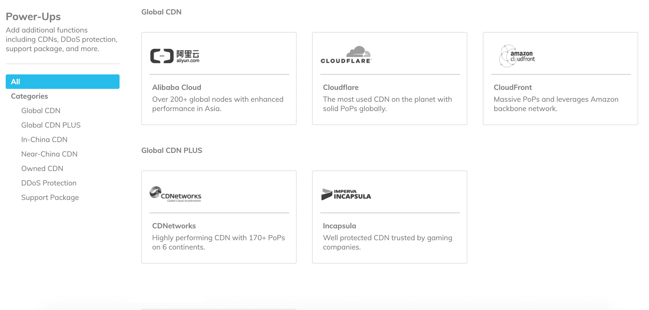
Task: Show the Owned CDN category
Action: [x=42, y=168]
